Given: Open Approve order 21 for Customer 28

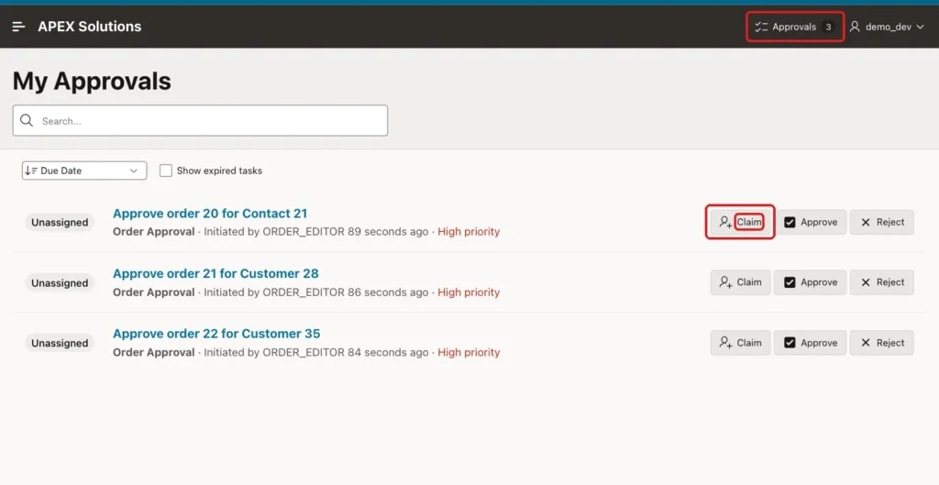Looking at the screenshot, I should [x=215, y=273].
